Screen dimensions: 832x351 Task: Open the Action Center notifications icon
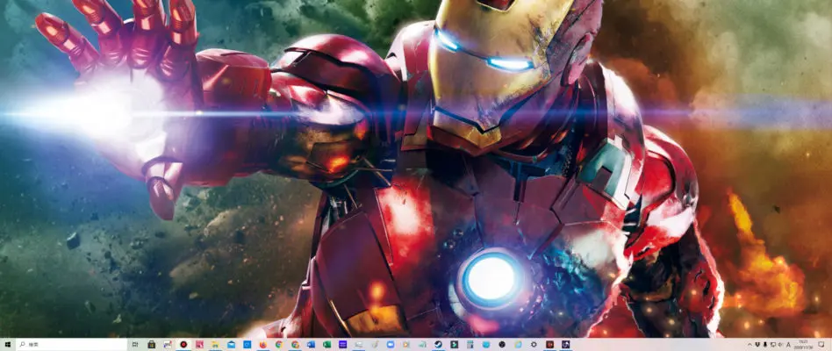point(821,345)
